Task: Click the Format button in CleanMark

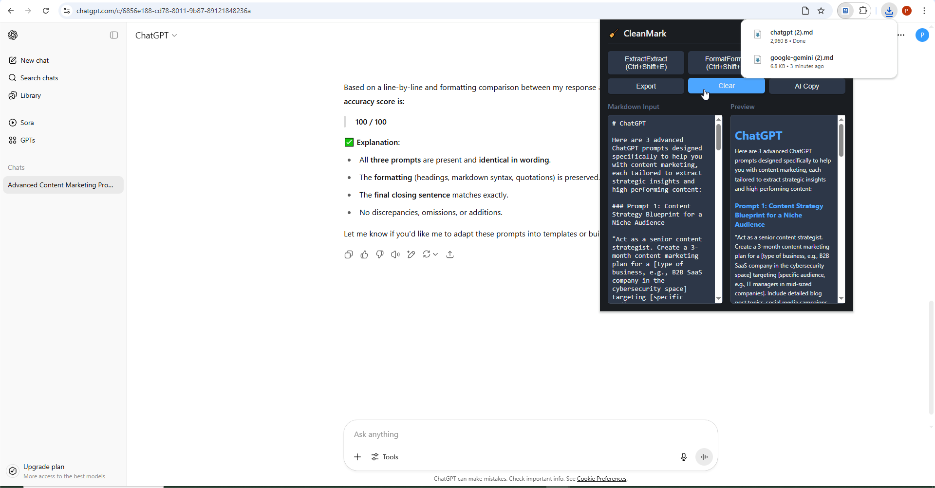Action: click(x=714, y=63)
